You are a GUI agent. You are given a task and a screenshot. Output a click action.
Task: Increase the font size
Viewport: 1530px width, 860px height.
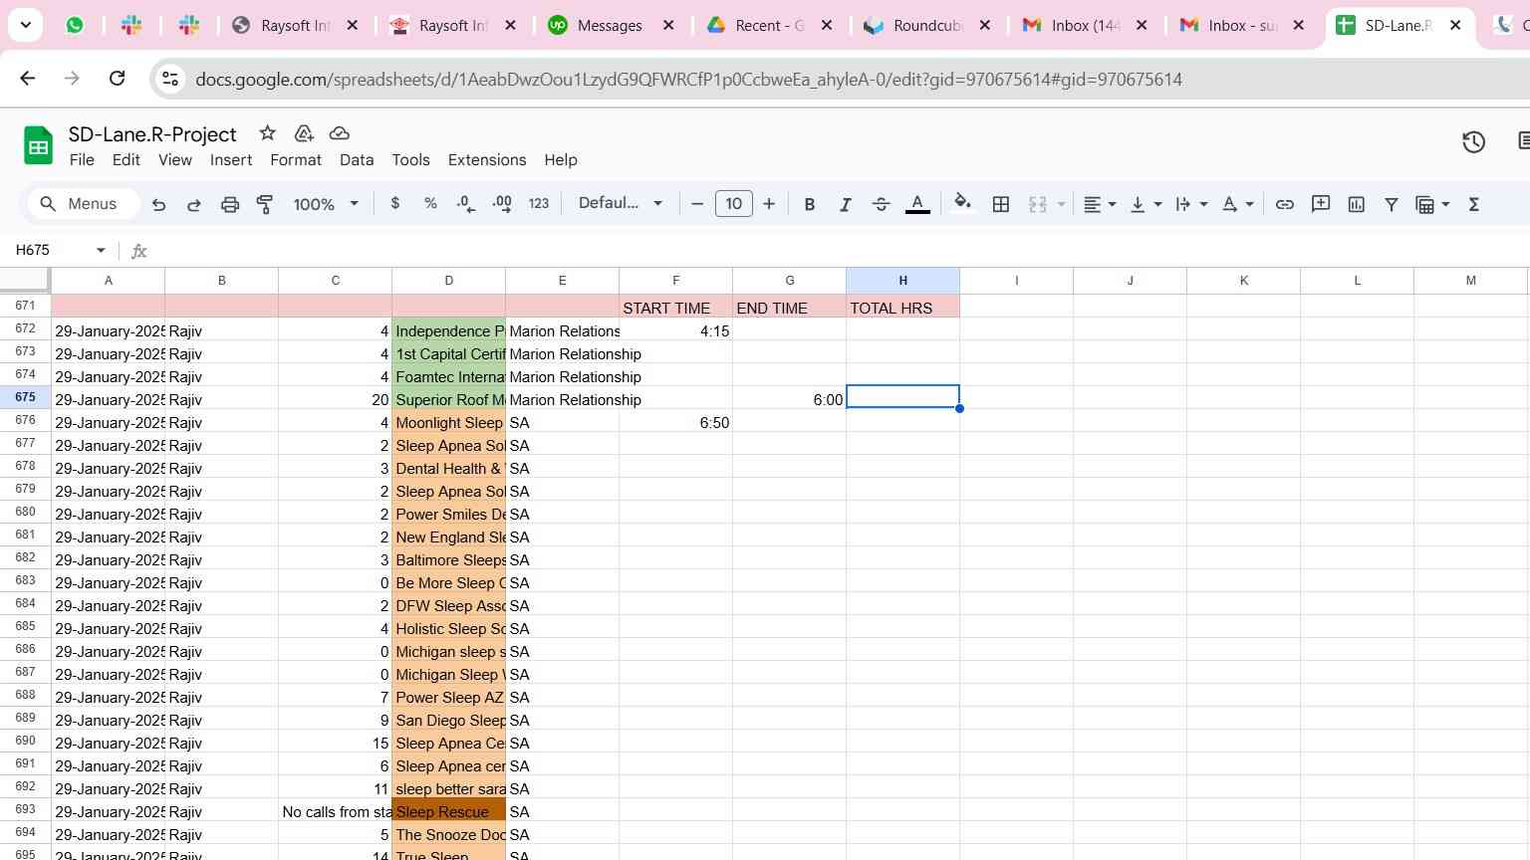tap(769, 204)
